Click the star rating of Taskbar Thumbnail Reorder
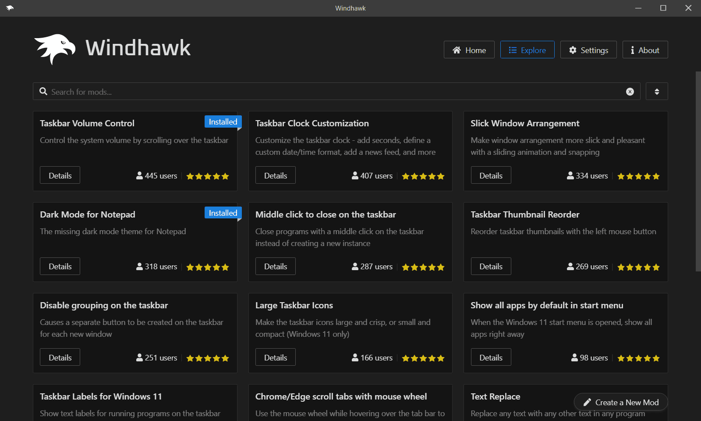 pyautogui.click(x=638, y=267)
